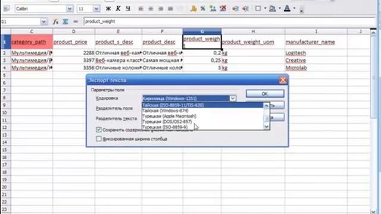Apply justified alignment
The image size is (381, 214).
tap(171, 9)
